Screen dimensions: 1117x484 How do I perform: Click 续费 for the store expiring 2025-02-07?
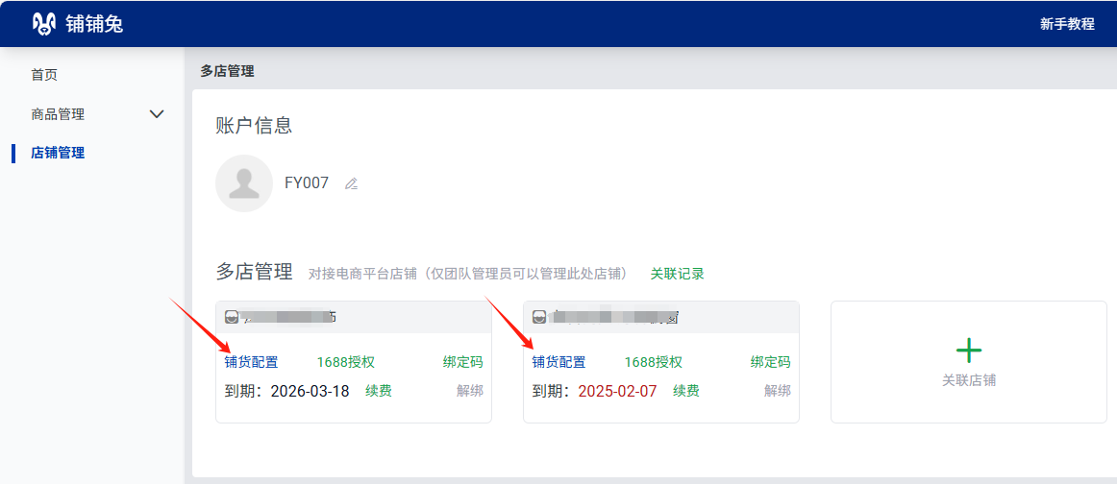click(686, 391)
